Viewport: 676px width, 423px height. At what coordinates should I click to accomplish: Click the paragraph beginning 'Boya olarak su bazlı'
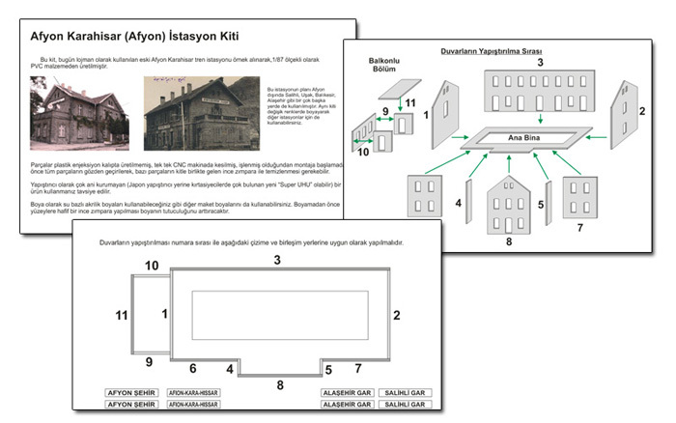(x=185, y=208)
